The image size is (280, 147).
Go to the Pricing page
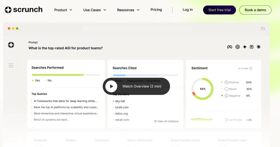point(156,10)
